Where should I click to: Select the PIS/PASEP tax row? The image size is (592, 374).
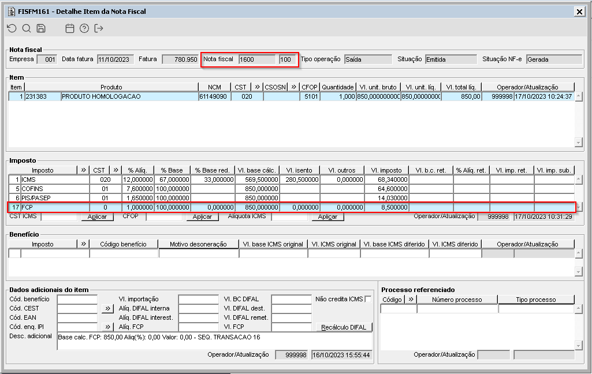point(291,198)
